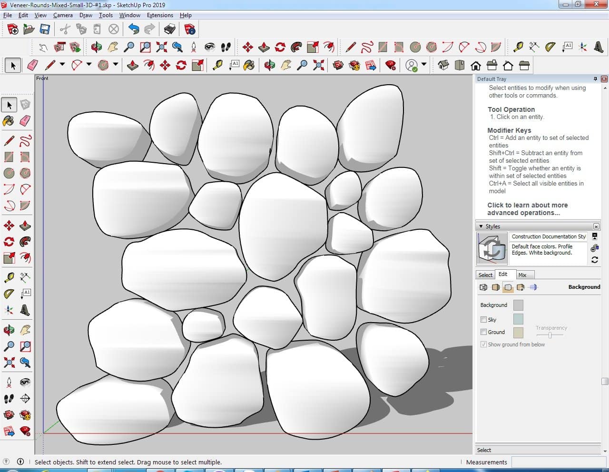
Task: Open the Extensions menu
Action: point(160,15)
